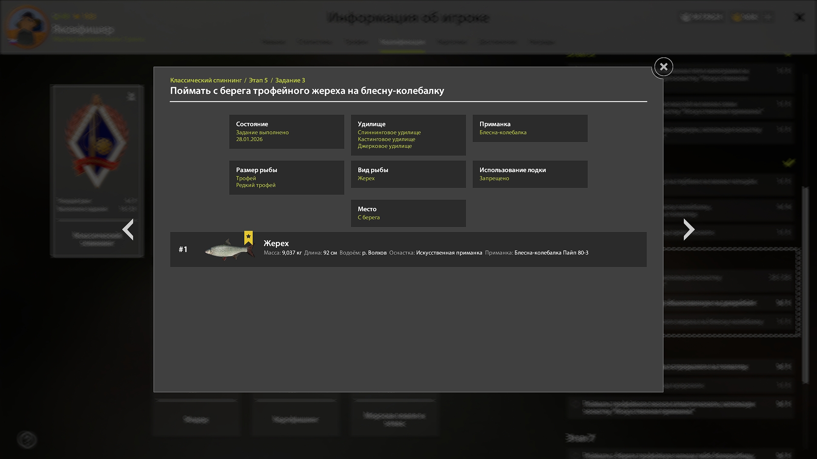Click the Удилище rod type card
Screen dimensions: 817x459
coord(408,135)
